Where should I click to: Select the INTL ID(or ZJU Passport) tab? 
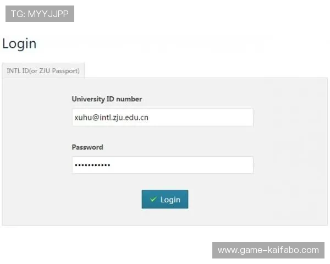tap(43, 71)
